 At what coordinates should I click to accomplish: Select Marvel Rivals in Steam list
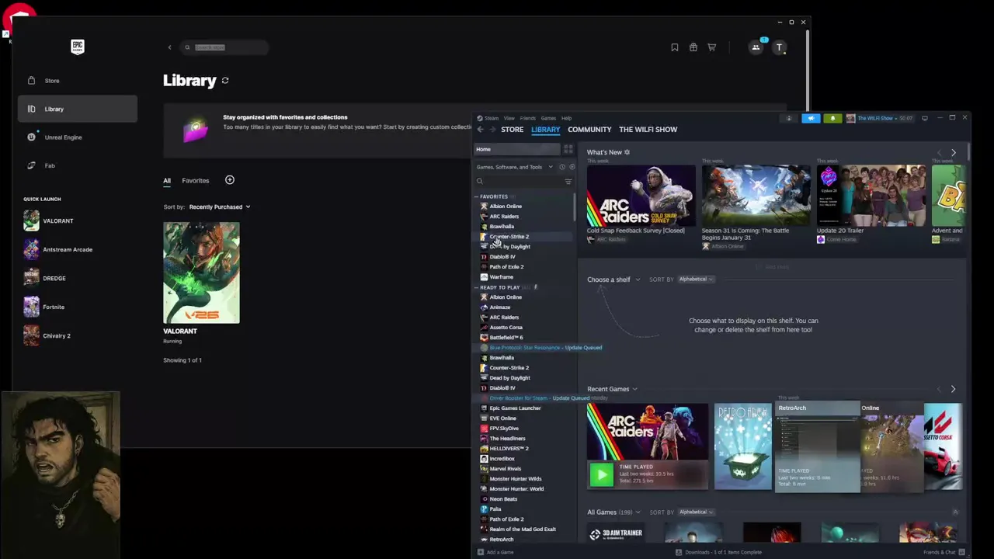click(505, 469)
